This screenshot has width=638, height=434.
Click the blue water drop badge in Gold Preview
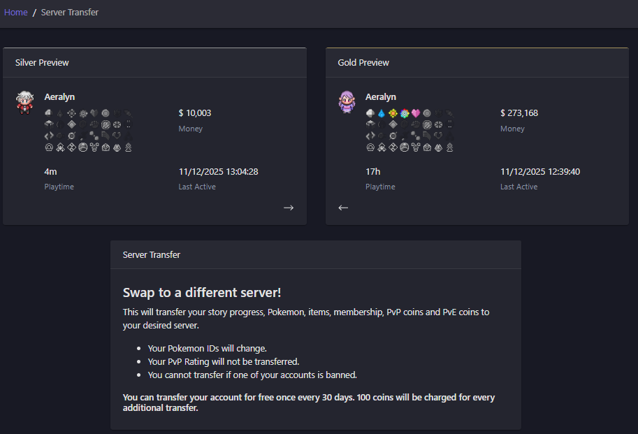381,113
